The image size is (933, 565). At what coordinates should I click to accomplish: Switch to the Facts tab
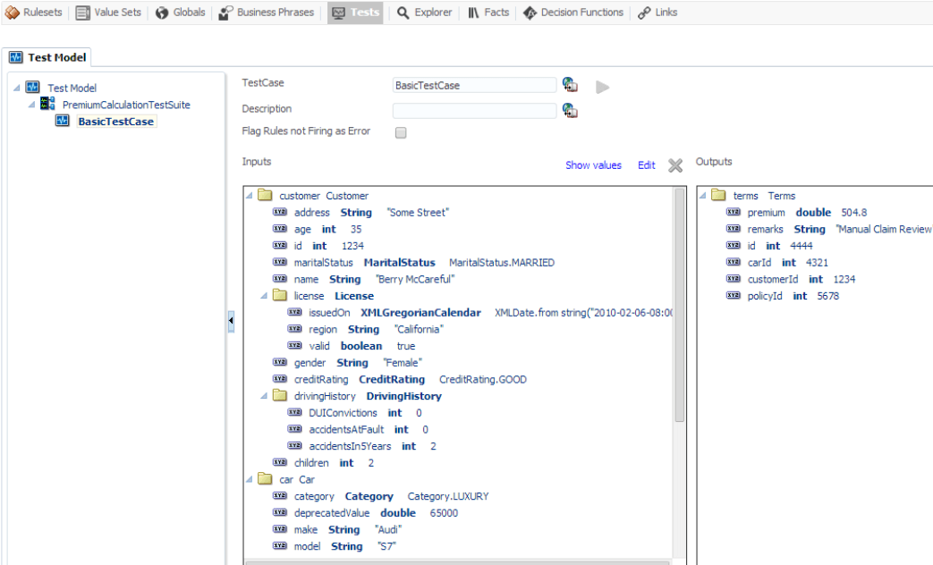click(x=488, y=13)
